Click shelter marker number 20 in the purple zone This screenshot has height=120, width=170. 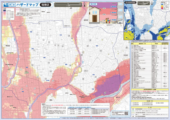[x=105, y=93]
